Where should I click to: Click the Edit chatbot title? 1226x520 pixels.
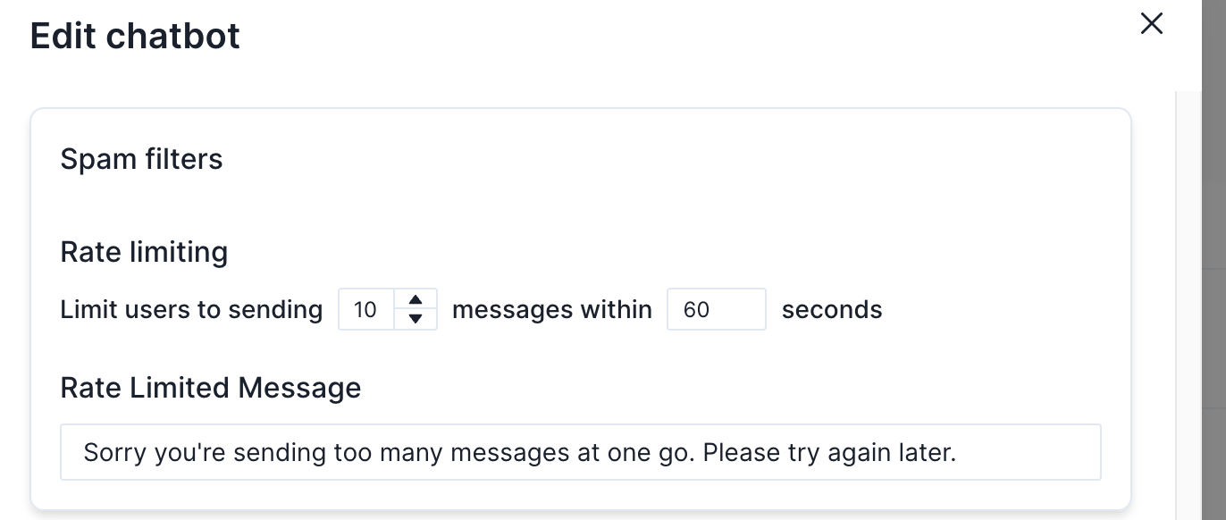click(135, 36)
